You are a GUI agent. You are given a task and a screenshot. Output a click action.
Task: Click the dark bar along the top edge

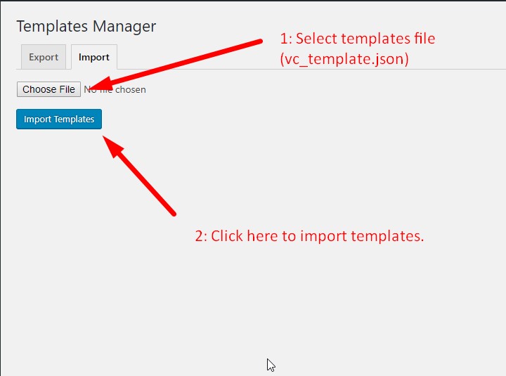click(x=253, y=1)
